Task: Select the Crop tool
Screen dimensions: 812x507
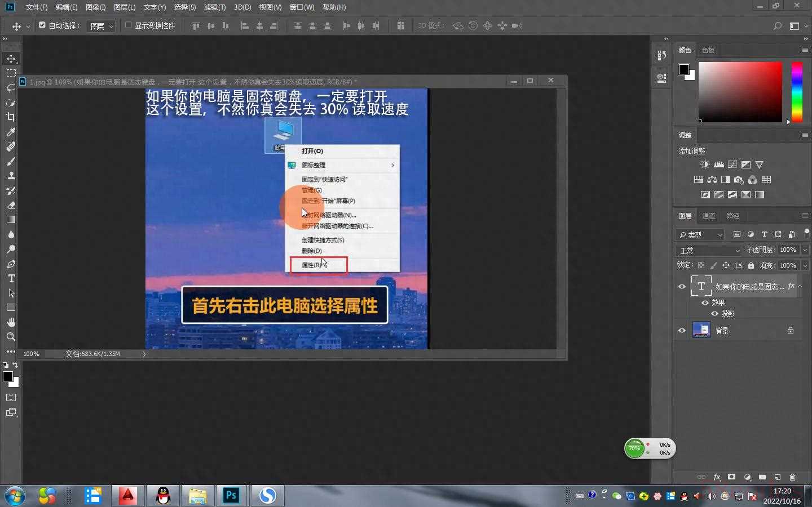Action: pyautogui.click(x=11, y=117)
